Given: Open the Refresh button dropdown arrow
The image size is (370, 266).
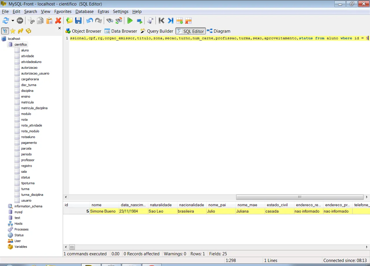Looking at the screenshot, I should [x=13, y=21].
